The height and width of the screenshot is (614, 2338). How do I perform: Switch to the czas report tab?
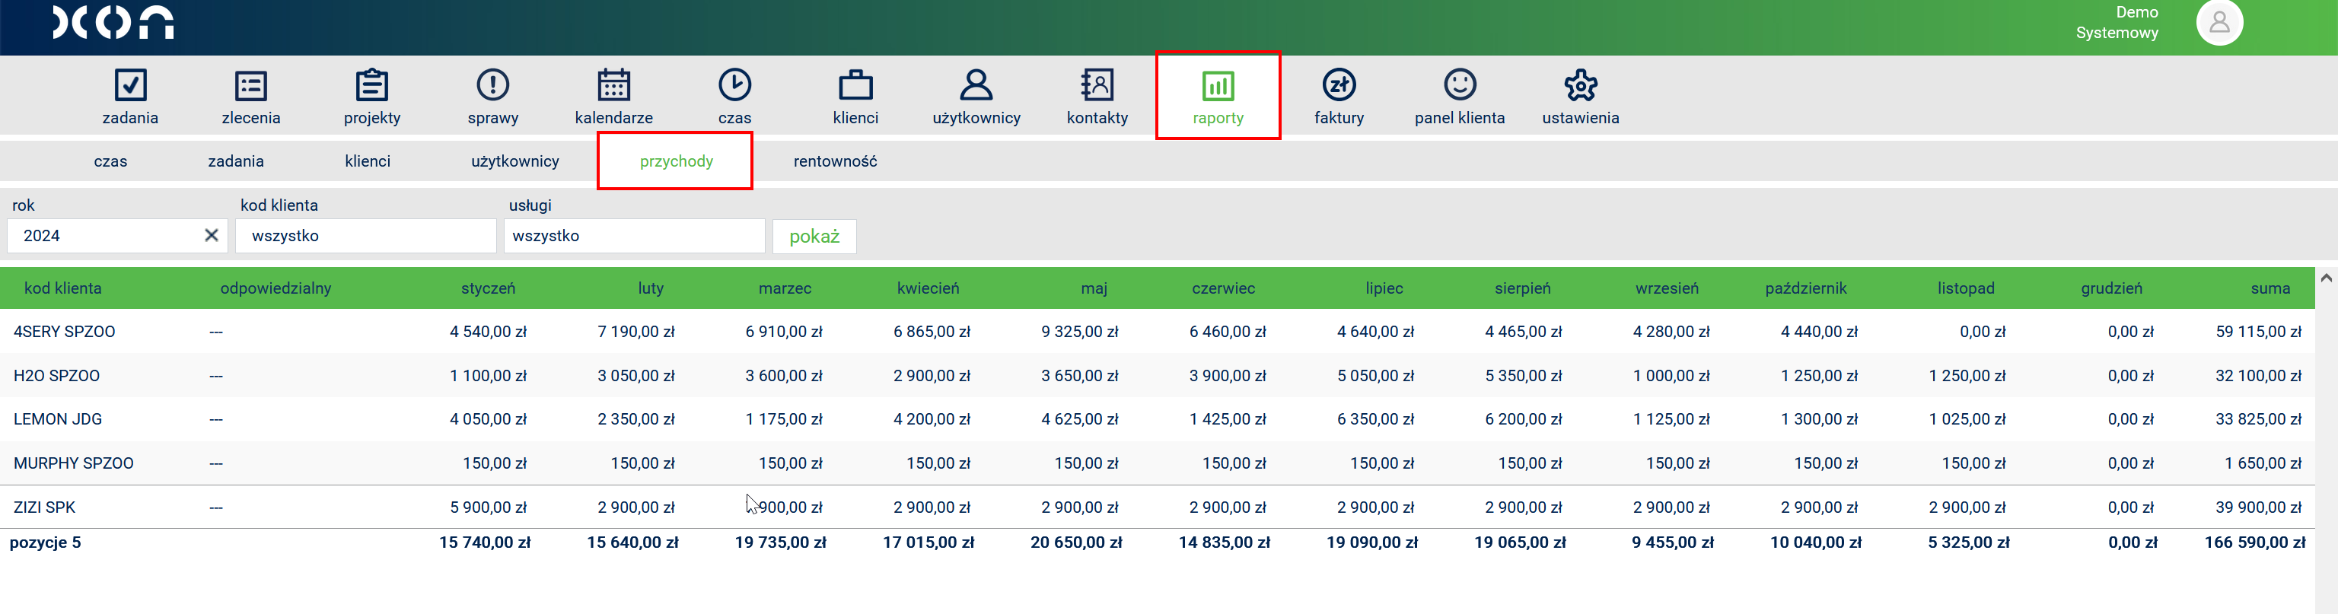pyautogui.click(x=110, y=161)
